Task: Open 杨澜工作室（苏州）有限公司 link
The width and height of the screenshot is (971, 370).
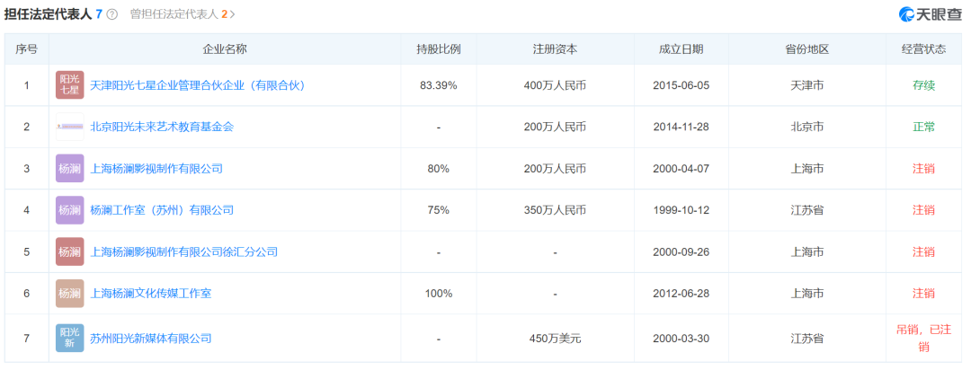Action: coord(162,210)
